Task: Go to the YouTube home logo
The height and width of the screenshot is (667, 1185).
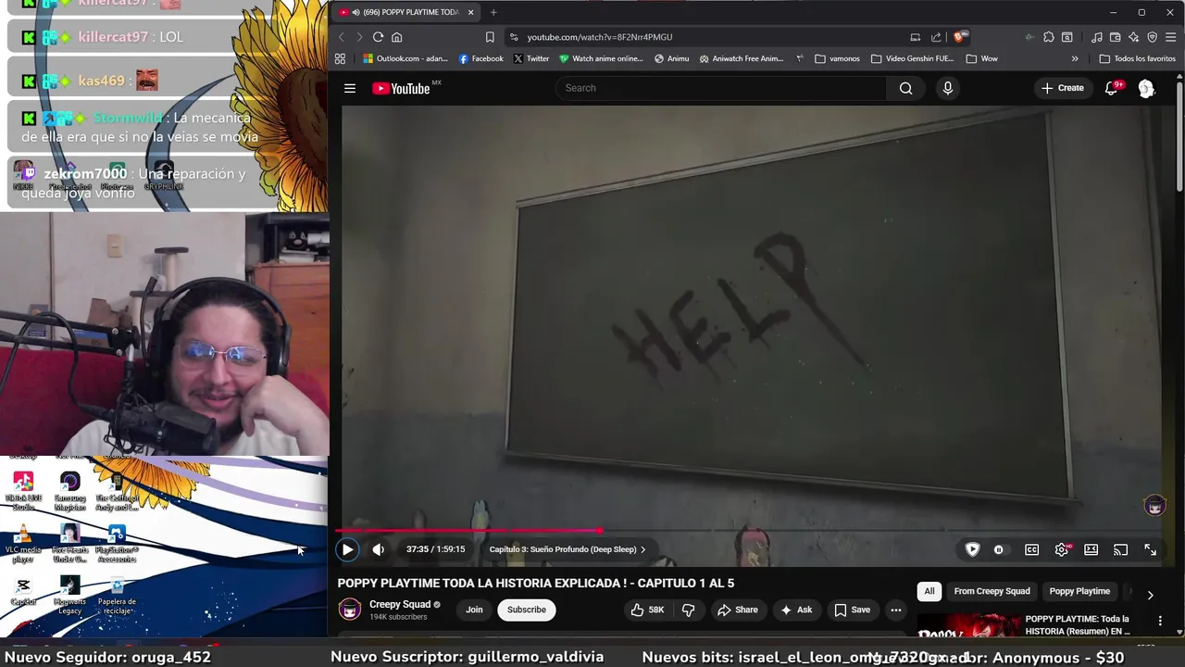Action: point(401,88)
